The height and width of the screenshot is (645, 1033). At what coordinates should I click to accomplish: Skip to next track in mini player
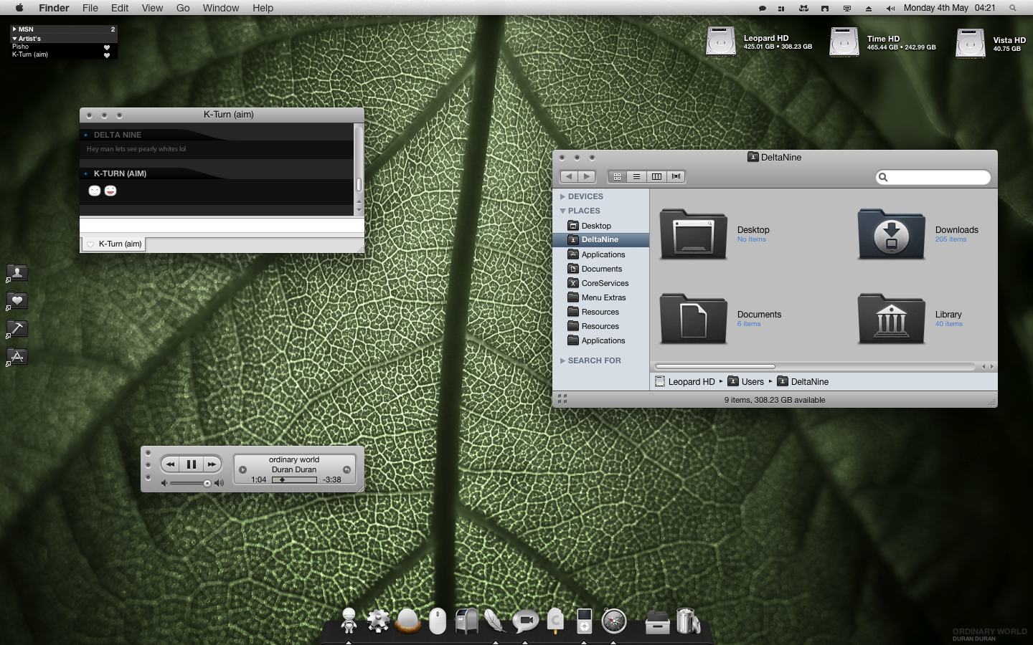[212, 464]
